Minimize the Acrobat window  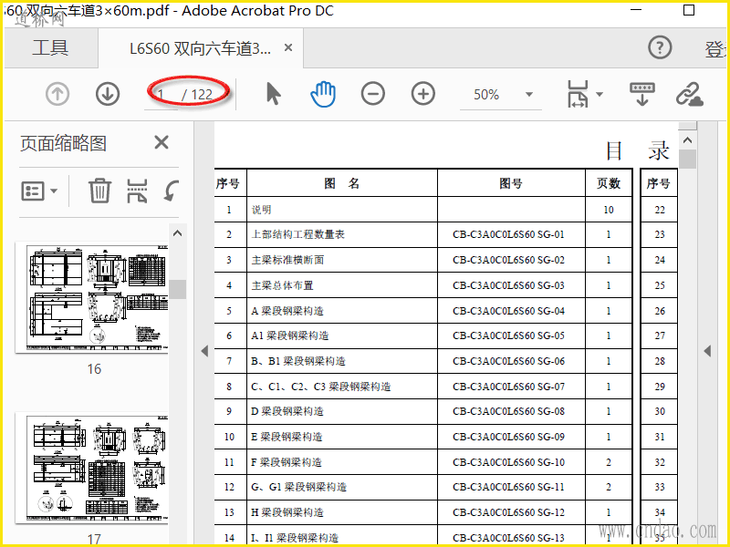point(636,10)
